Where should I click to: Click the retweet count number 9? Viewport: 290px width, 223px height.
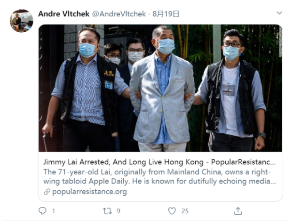click(118, 211)
